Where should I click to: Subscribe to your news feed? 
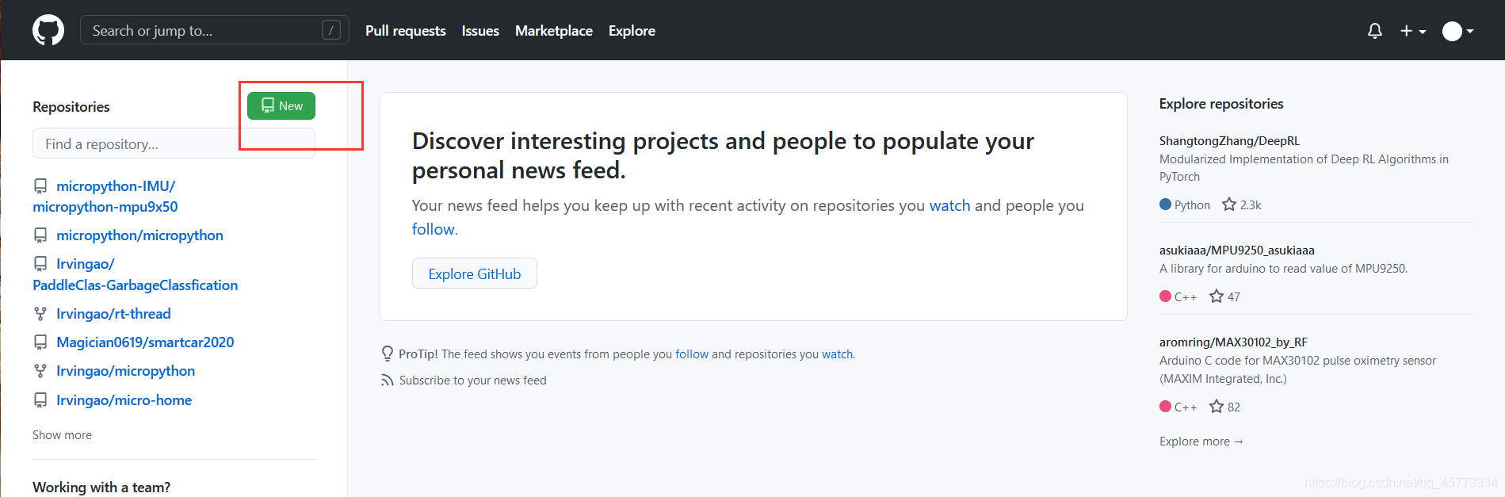(472, 380)
